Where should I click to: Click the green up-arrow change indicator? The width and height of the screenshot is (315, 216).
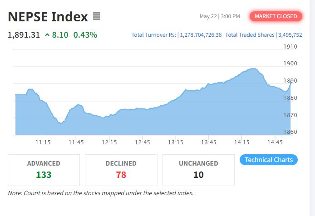[x=47, y=35]
